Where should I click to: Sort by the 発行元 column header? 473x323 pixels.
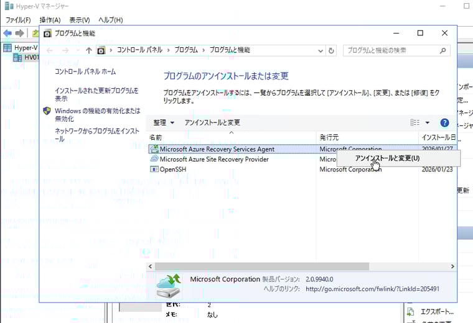[367, 137]
